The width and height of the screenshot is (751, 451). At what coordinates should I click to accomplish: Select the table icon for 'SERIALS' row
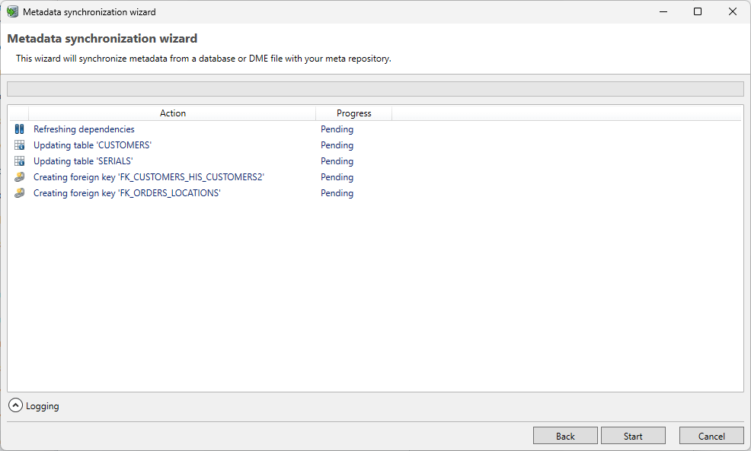coord(19,160)
